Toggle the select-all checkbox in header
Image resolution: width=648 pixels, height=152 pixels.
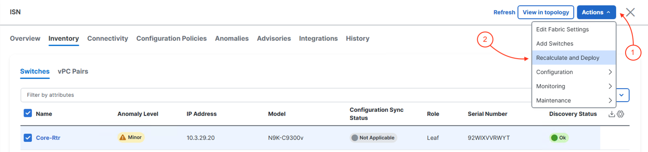pos(28,113)
